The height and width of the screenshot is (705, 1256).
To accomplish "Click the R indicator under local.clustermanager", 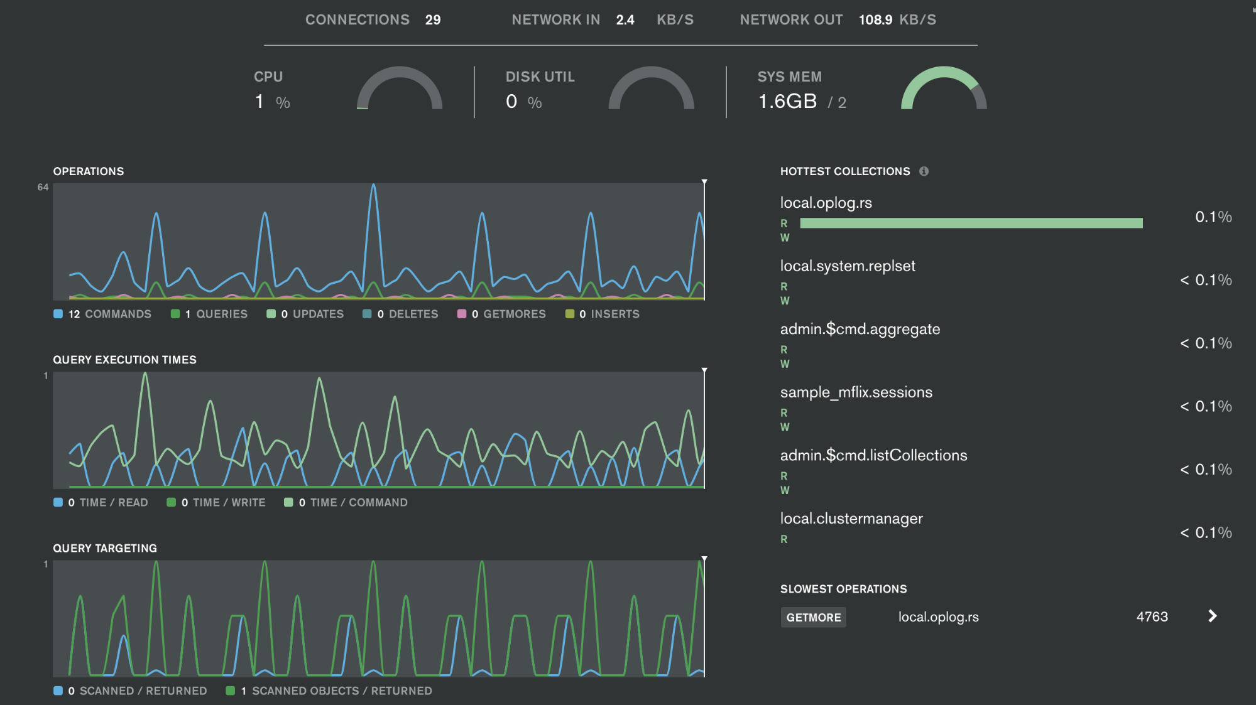I will click(784, 539).
